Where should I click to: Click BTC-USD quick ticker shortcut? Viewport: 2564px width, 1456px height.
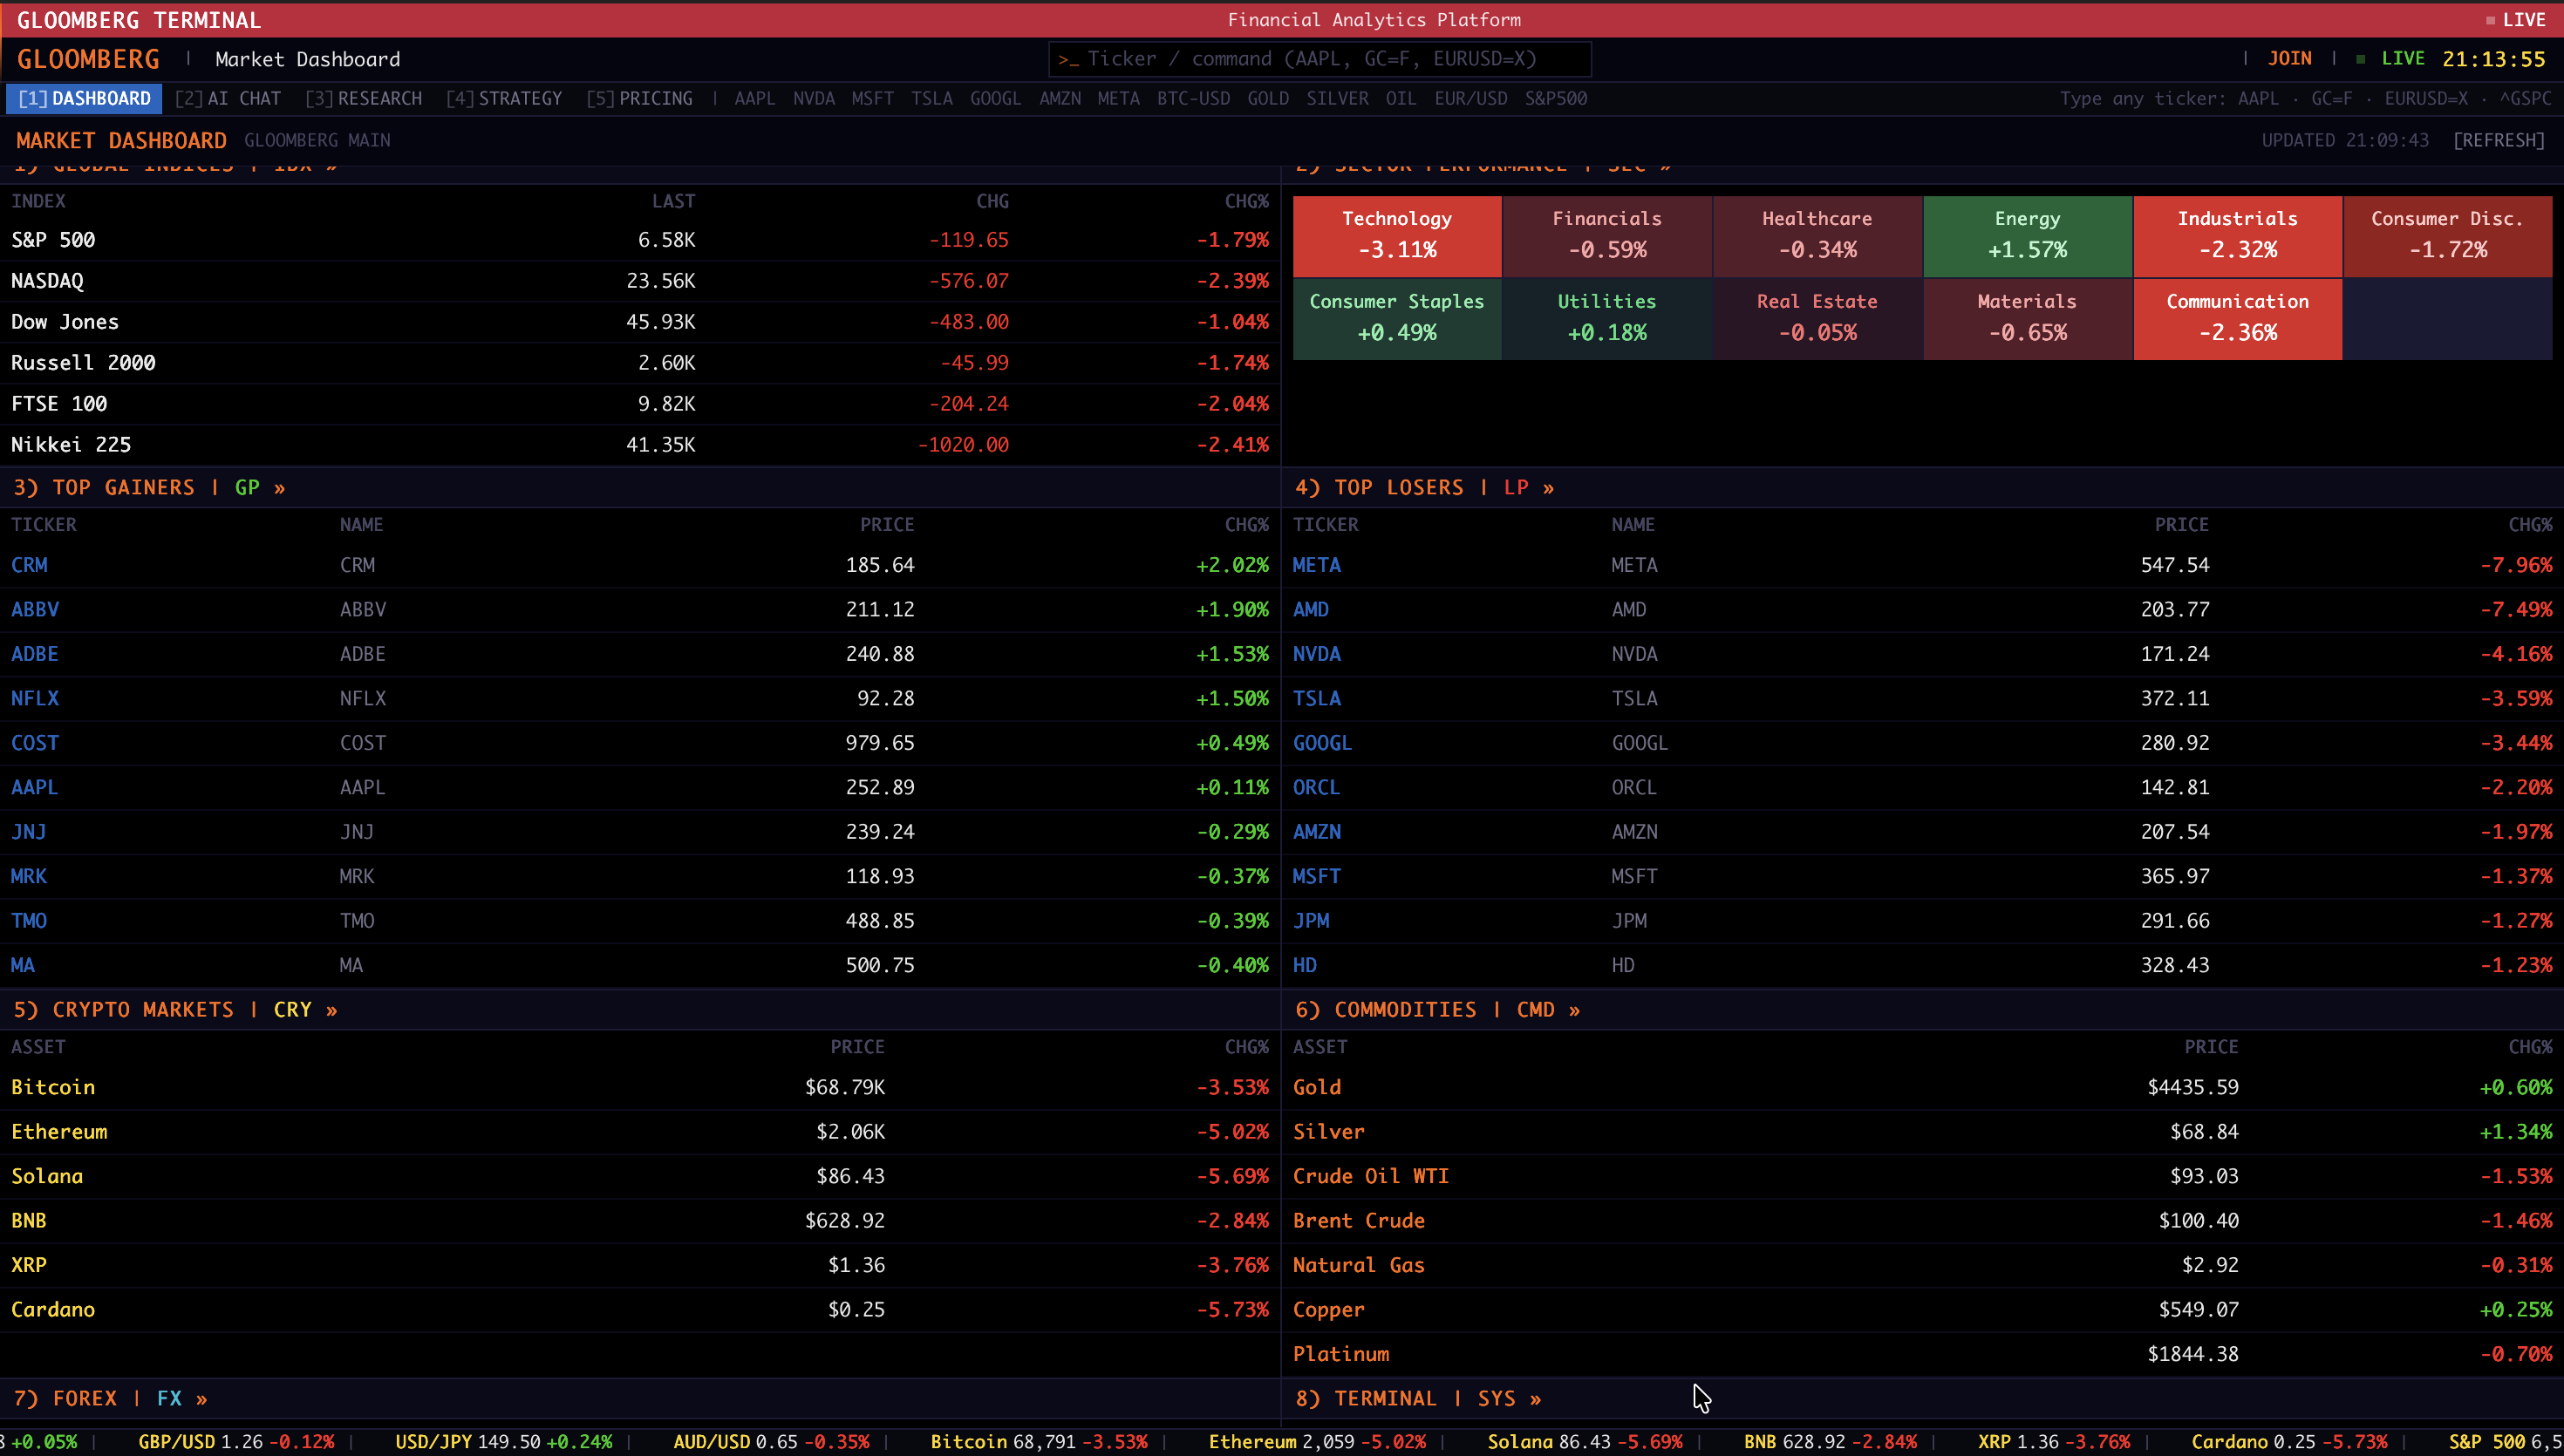[1193, 99]
